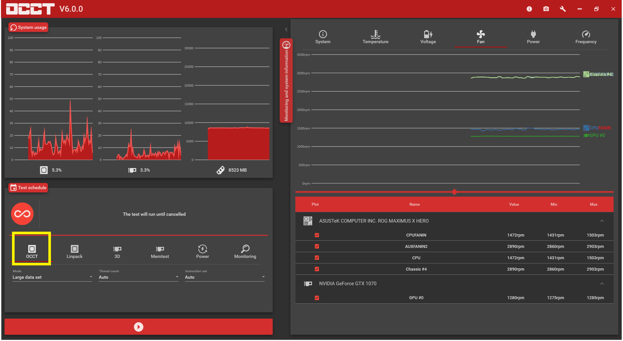Click the motherboard icon beside ASUSTeK

(x=308, y=221)
